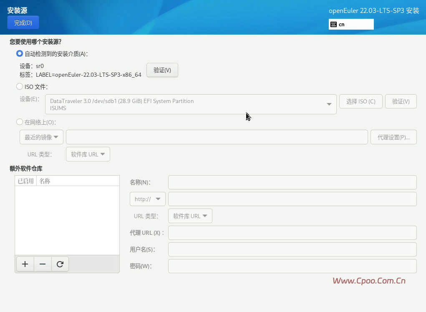Click the 密码(W) password field
Viewport: 426px width, 312px height.
292,266
